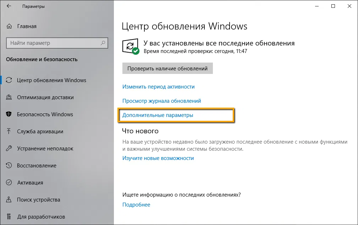This screenshot has height=225, width=358.
Task: Click the Home house icon
Action: (9, 26)
